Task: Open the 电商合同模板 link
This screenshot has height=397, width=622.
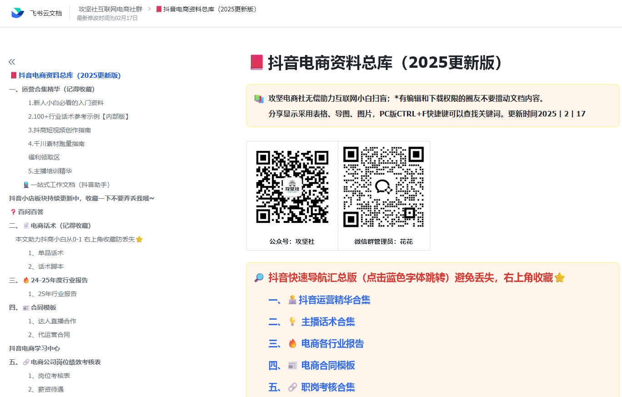Action: (328, 366)
